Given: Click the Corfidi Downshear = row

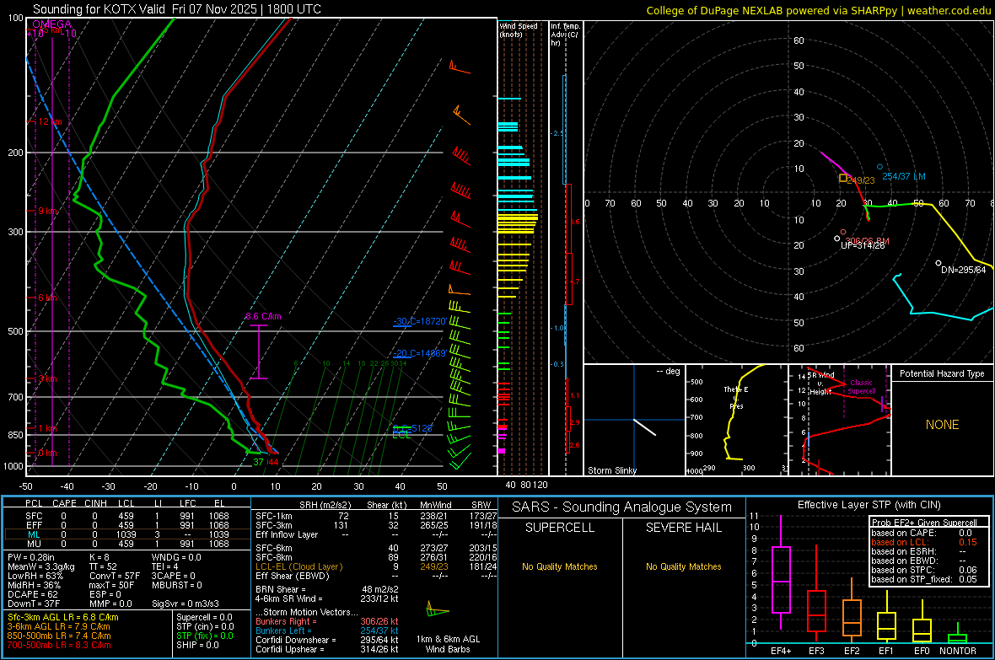Looking at the screenshot, I should pos(327,640).
